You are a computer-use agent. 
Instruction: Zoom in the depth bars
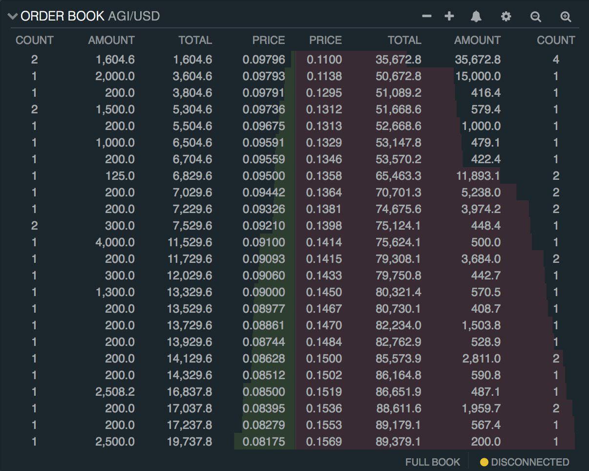pos(566,17)
